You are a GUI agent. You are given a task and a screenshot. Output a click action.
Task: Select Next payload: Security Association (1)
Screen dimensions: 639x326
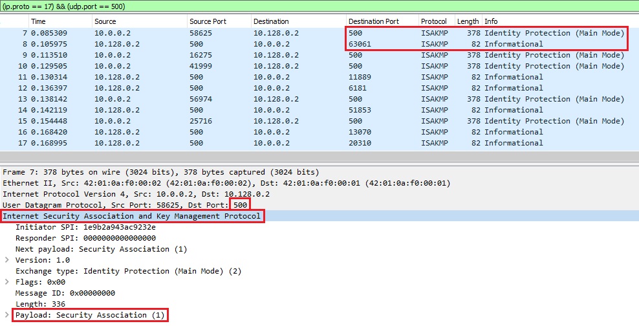(x=101, y=249)
